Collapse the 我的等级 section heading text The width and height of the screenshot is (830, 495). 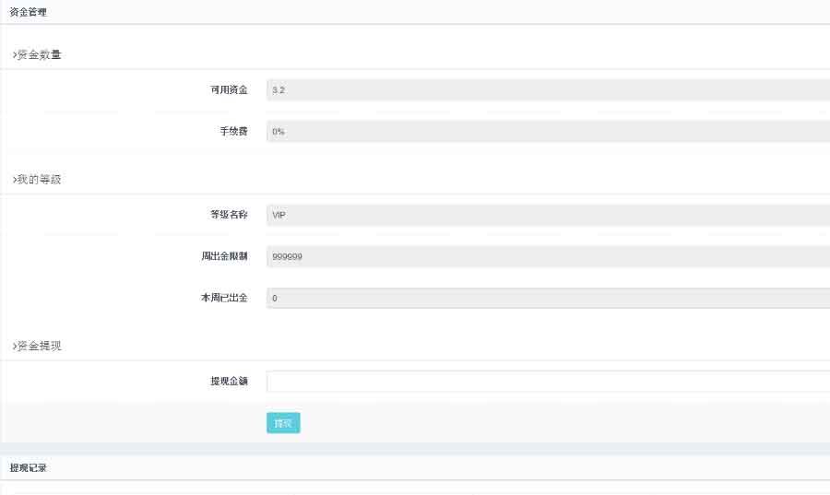[x=40, y=180]
